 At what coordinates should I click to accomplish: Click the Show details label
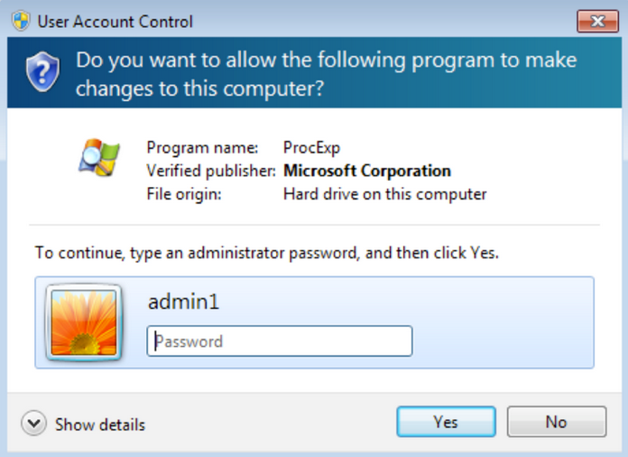point(100,424)
